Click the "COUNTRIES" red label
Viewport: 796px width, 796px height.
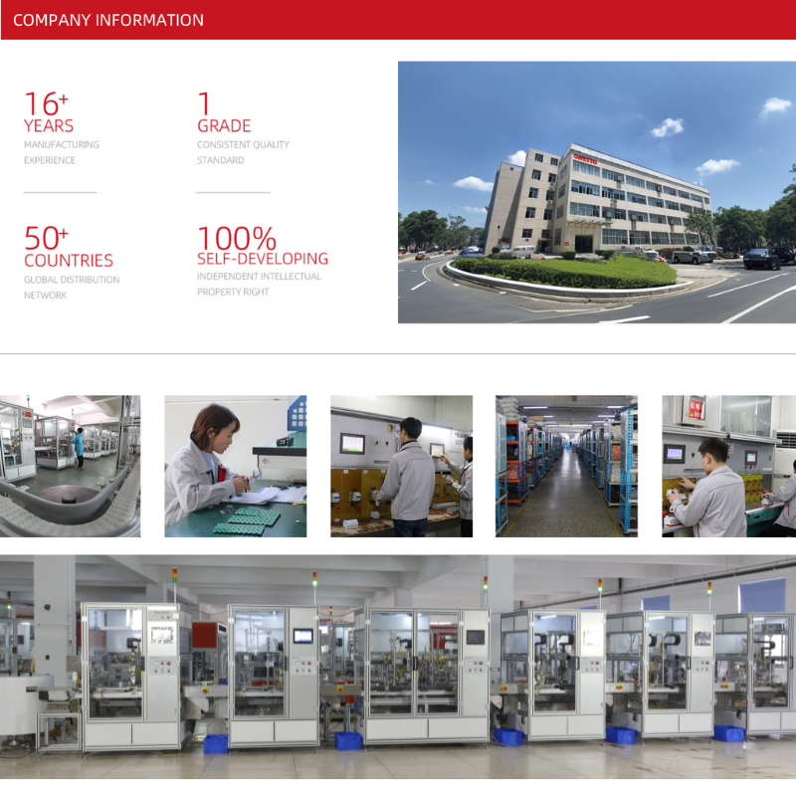pyautogui.click(x=69, y=261)
